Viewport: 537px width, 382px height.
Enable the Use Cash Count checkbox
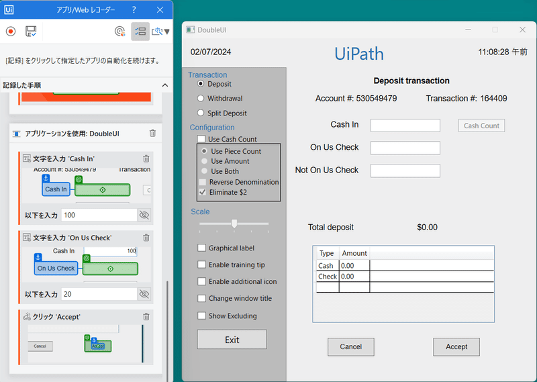click(201, 139)
